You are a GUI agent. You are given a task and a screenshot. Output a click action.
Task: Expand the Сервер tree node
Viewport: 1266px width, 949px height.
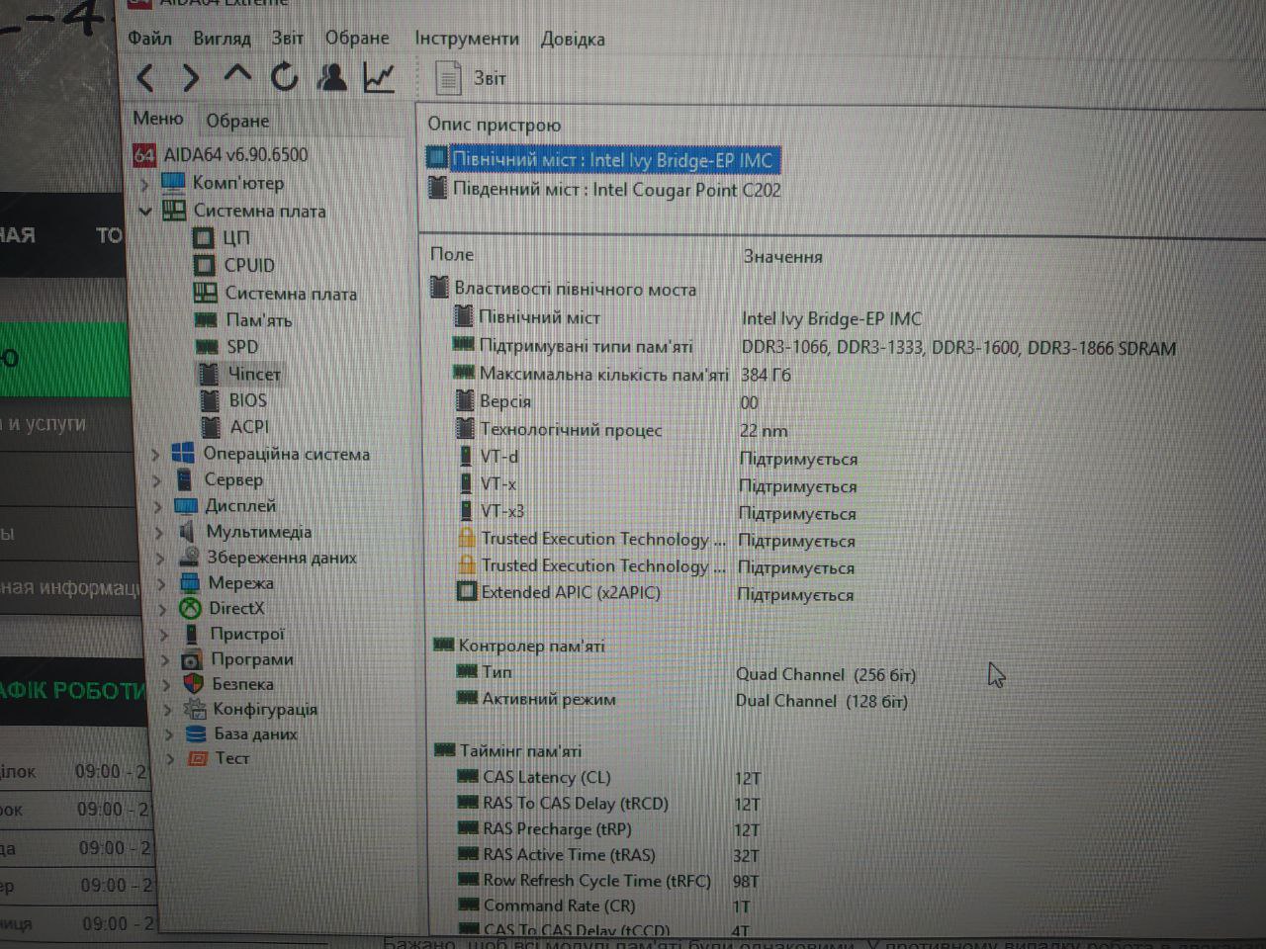(156, 480)
